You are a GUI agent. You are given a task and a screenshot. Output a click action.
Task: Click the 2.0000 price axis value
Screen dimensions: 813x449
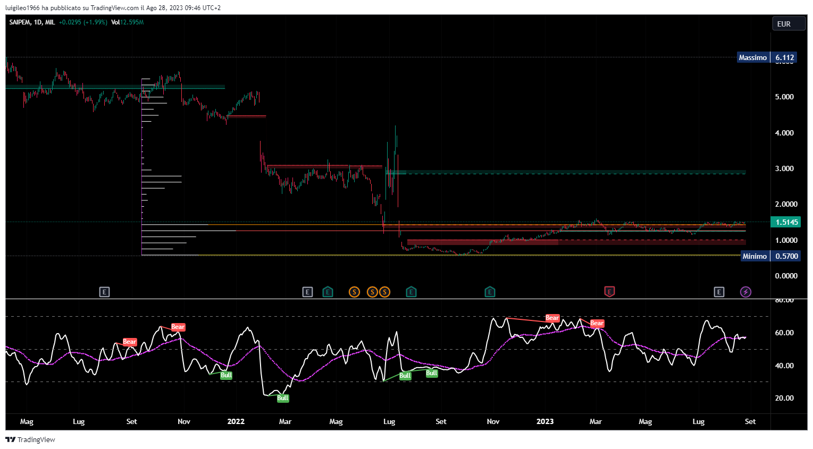click(786, 204)
